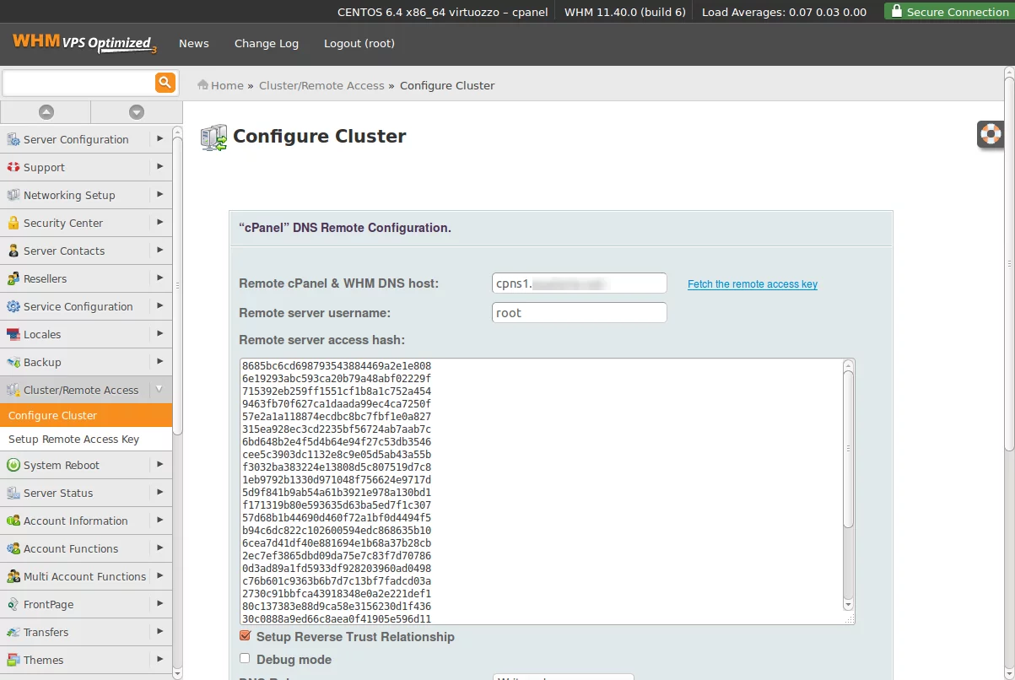Screen dimensions: 1015x680
Task: Expand the Server Contacts menu arrow
Action: coord(159,250)
